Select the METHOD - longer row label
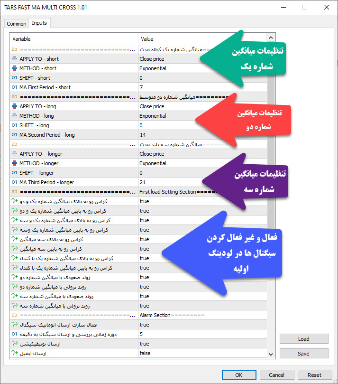338x384 pixels. pyautogui.click(x=39, y=163)
